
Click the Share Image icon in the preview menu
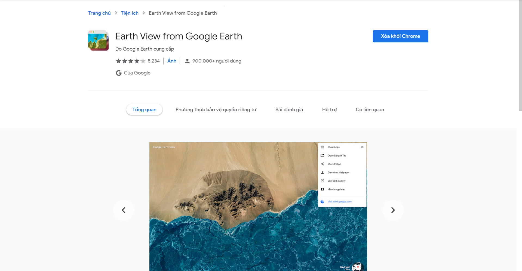coord(322,164)
